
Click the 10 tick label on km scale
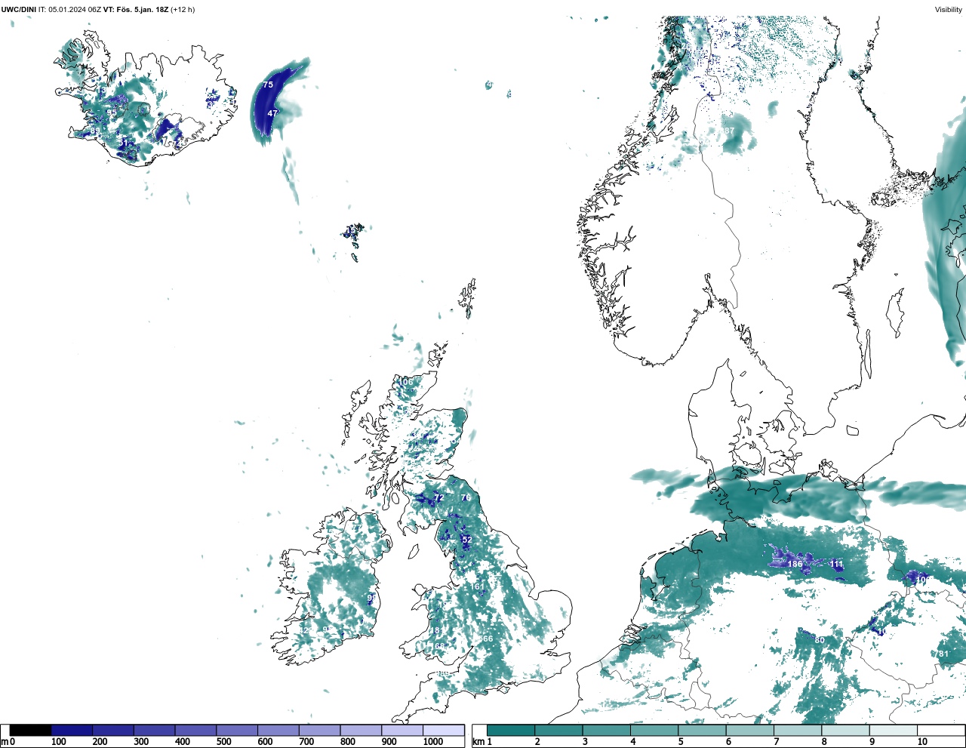(x=922, y=742)
